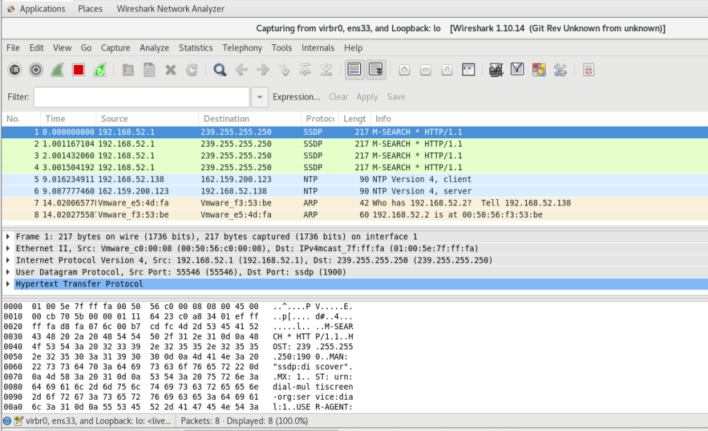The width and height of the screenshot is (708, 431).
Task: Select packet 5 NTP Version 4, client
Action: [x=355, y=179]
